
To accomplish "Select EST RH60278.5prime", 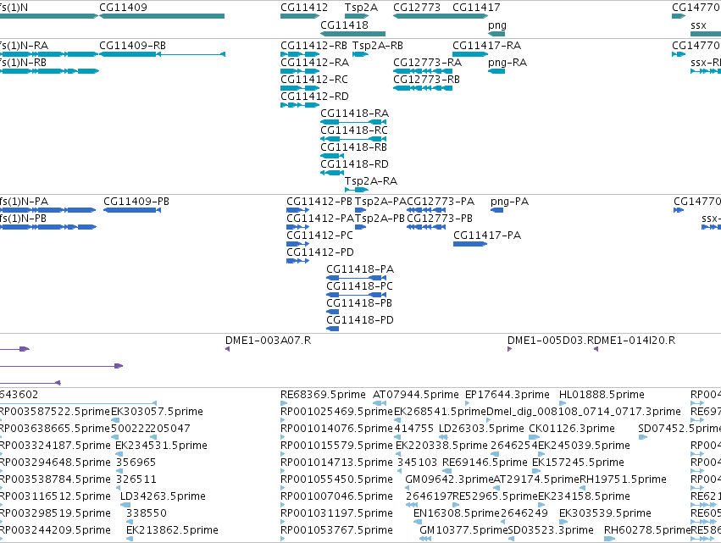I will coord(647,530).
